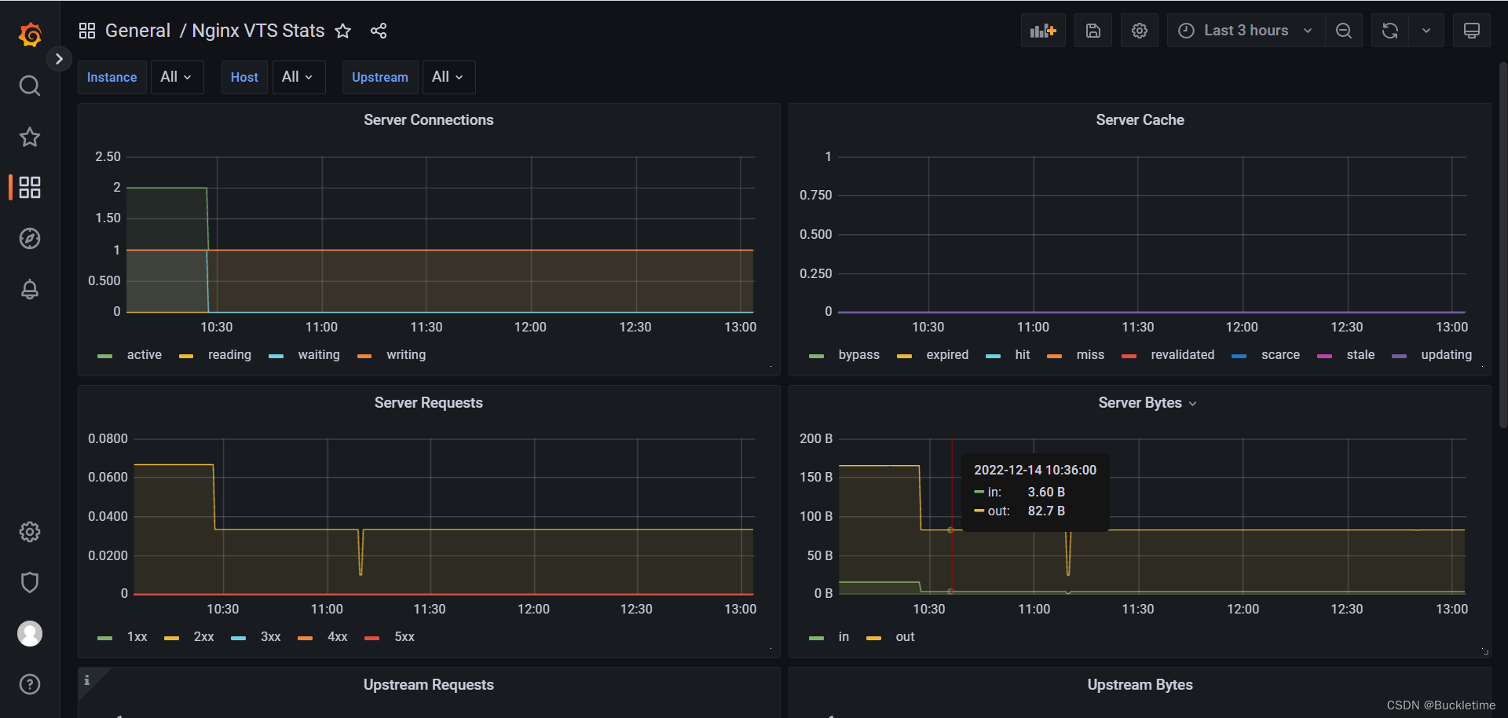Open the Upstream variable All dropdown

tap(448, 77)
